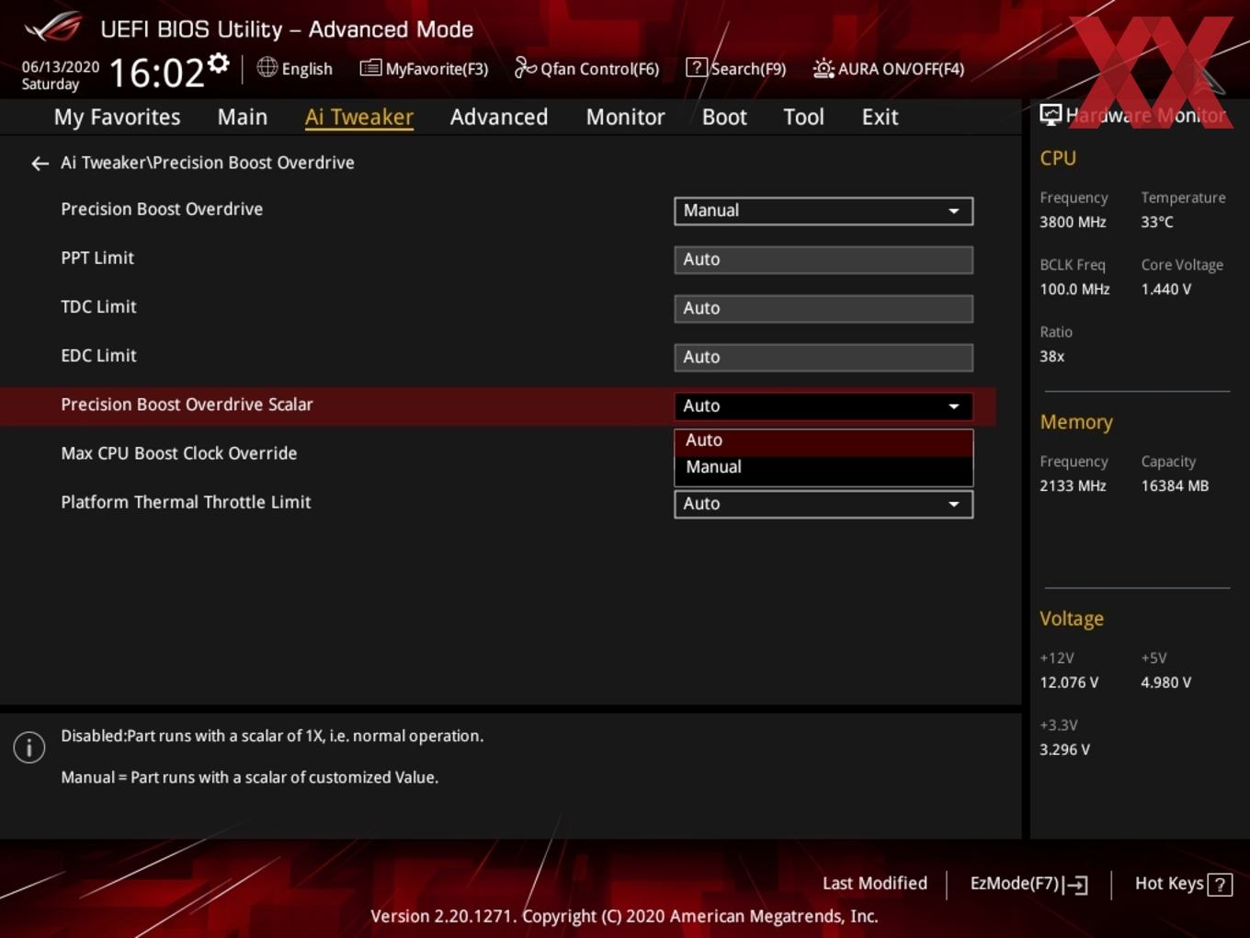Click the CPU frequency value 3800 MHz
This screenshot has height=938, width=1250.
tap(1073, 222)
